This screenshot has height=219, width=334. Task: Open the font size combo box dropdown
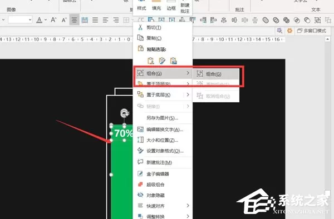pyautogui.click(x=30, y=20)
